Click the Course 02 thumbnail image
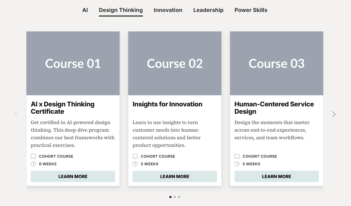The height and width of the screenshot is (206, 351). tap(175, 64)
